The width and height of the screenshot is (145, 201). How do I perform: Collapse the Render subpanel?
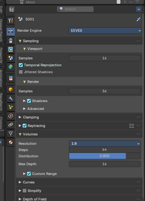25,82
